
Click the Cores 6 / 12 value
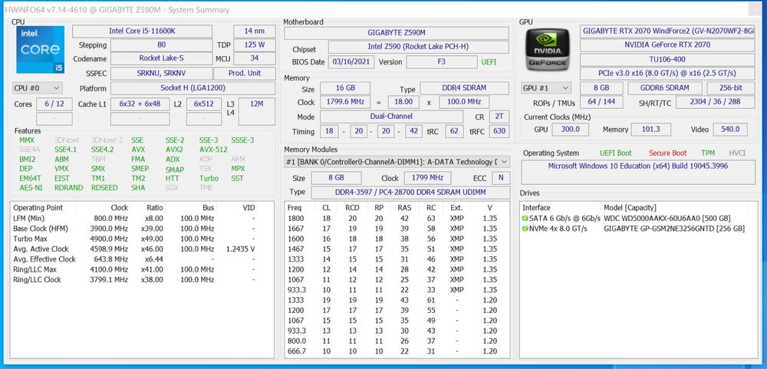[54, 104]
